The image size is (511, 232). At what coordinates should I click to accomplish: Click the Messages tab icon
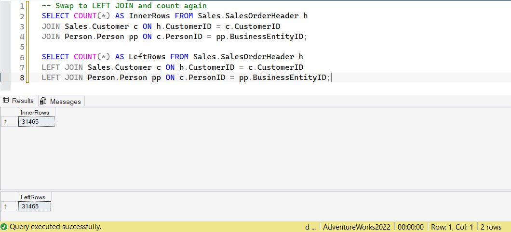[x=43, y=101]
